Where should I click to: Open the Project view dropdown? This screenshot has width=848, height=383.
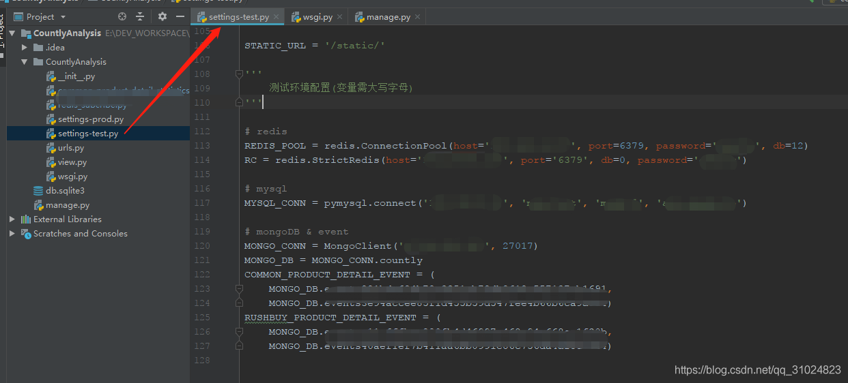(63, 16)
